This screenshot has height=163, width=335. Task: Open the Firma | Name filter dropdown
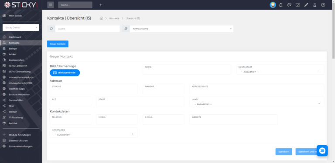coord(181,29)
